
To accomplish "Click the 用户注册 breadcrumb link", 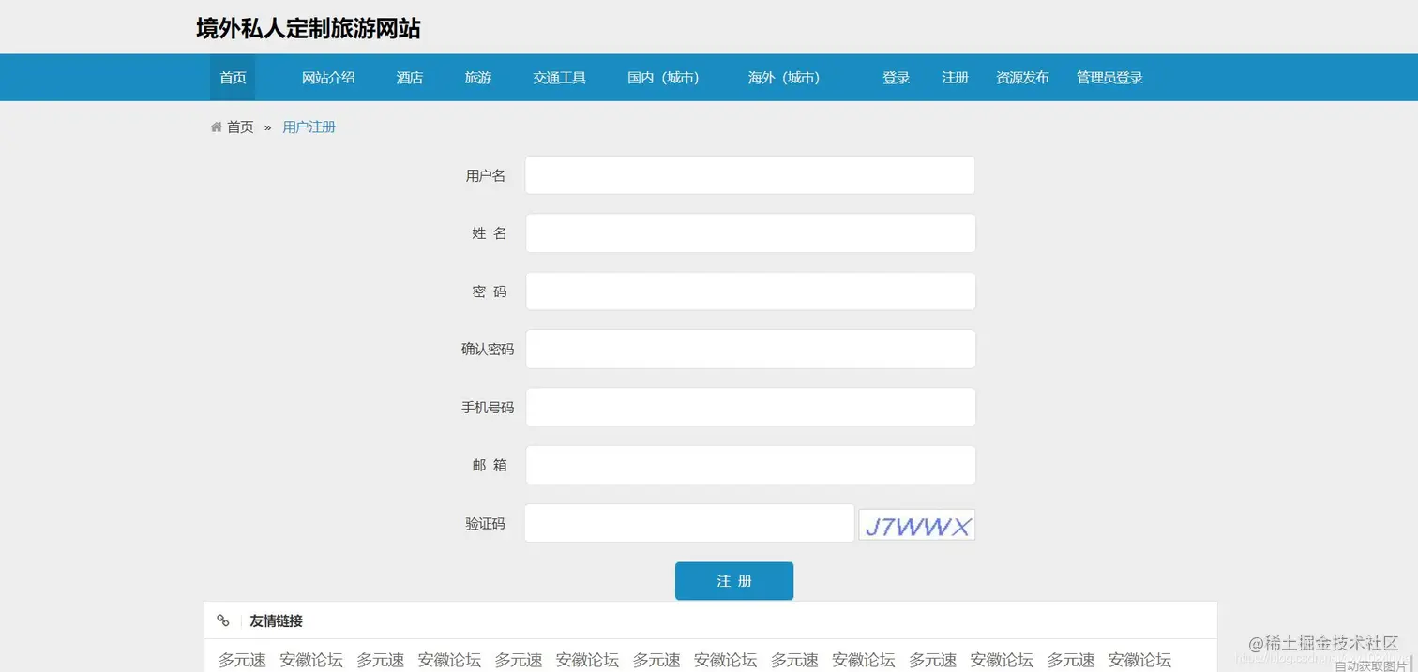I will (309, 127).
